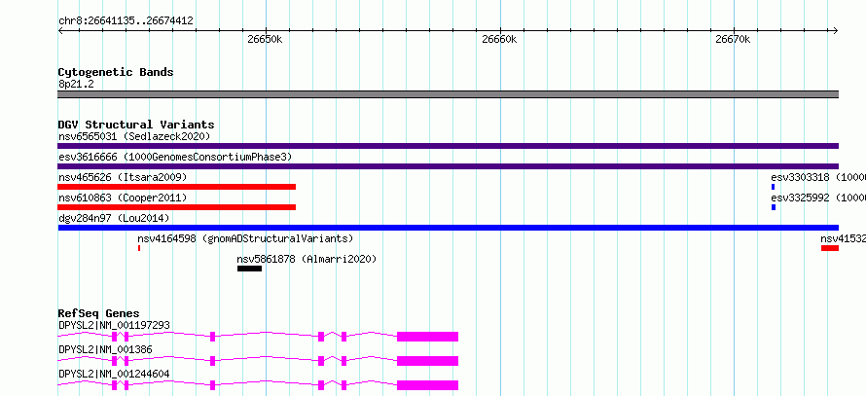Click the esv3325992 variant label

click(x=818, y=198)
